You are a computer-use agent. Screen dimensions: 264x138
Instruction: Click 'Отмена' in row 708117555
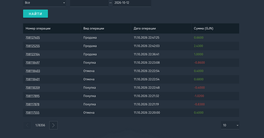click(89, 113)
